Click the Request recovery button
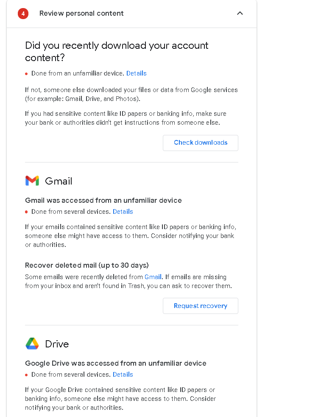 [x=200, y=306]
